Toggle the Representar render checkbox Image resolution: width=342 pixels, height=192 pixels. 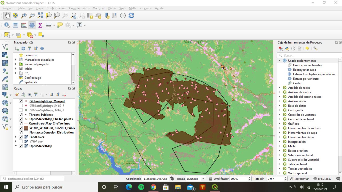coord(291,179)
